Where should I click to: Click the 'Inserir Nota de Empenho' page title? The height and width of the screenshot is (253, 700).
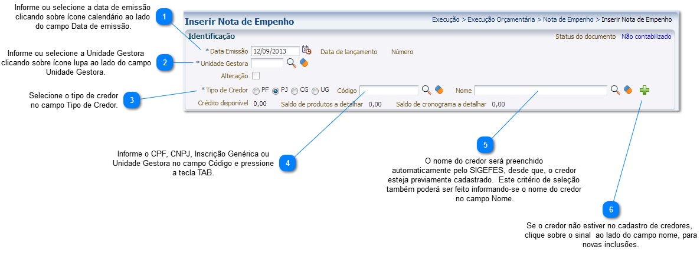(x=239, y=21)
